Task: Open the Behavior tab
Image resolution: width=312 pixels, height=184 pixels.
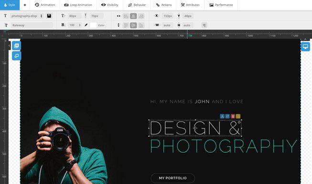Action: click(x=137, y=5)
